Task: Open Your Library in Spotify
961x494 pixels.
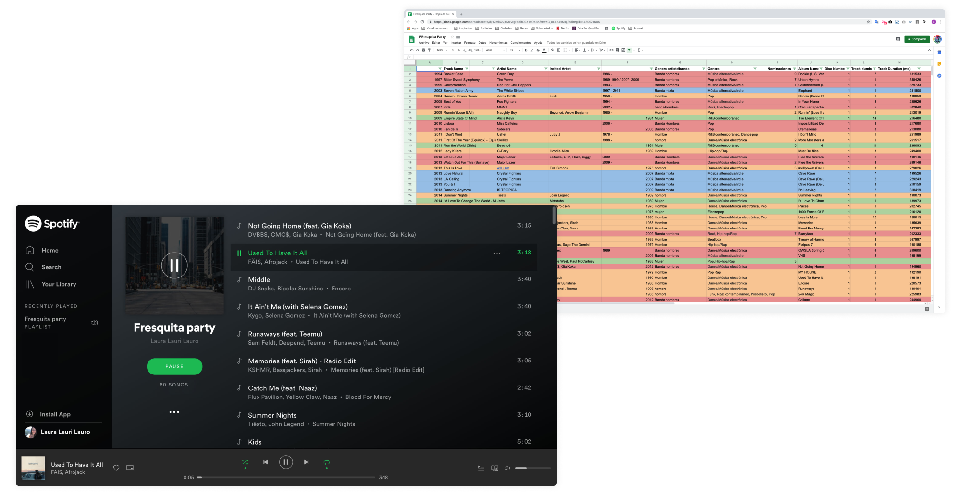Action: [50, 284]
